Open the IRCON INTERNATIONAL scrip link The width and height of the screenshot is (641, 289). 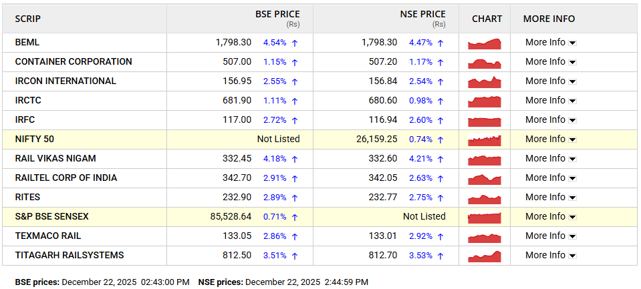[x=66, y=81]
